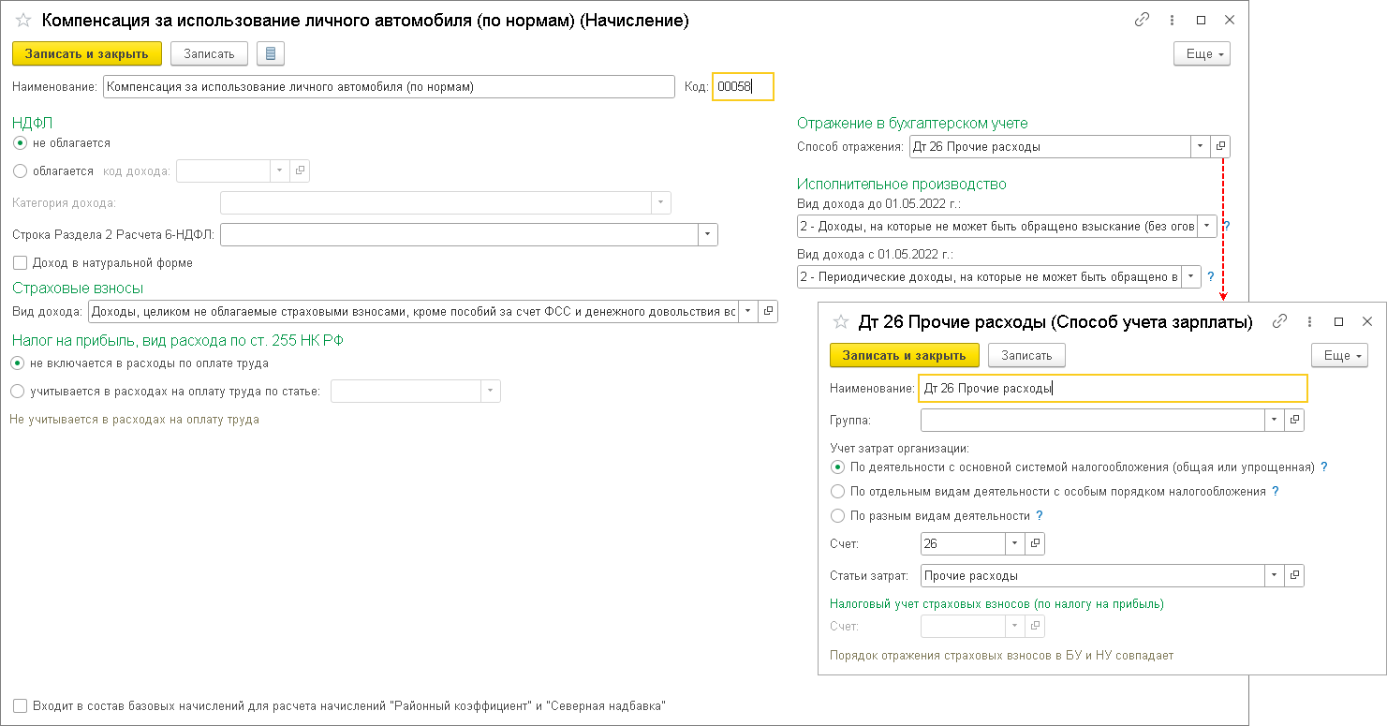Close the Способ учета зарплаты window
Viewport: 1387px width, 726px height.
tap(1367, 321)
